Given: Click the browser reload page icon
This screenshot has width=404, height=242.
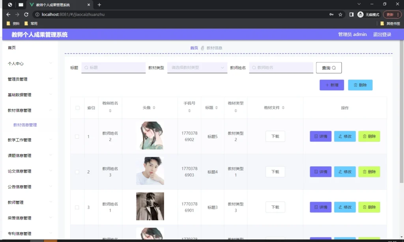Looking at the screenshot, I should [x=26, y=15].
